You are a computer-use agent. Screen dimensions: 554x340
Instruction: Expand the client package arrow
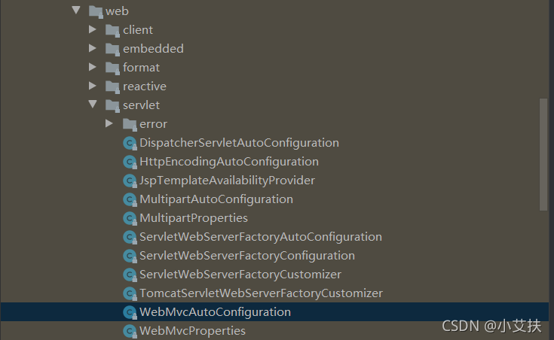(x=93, y=29)
